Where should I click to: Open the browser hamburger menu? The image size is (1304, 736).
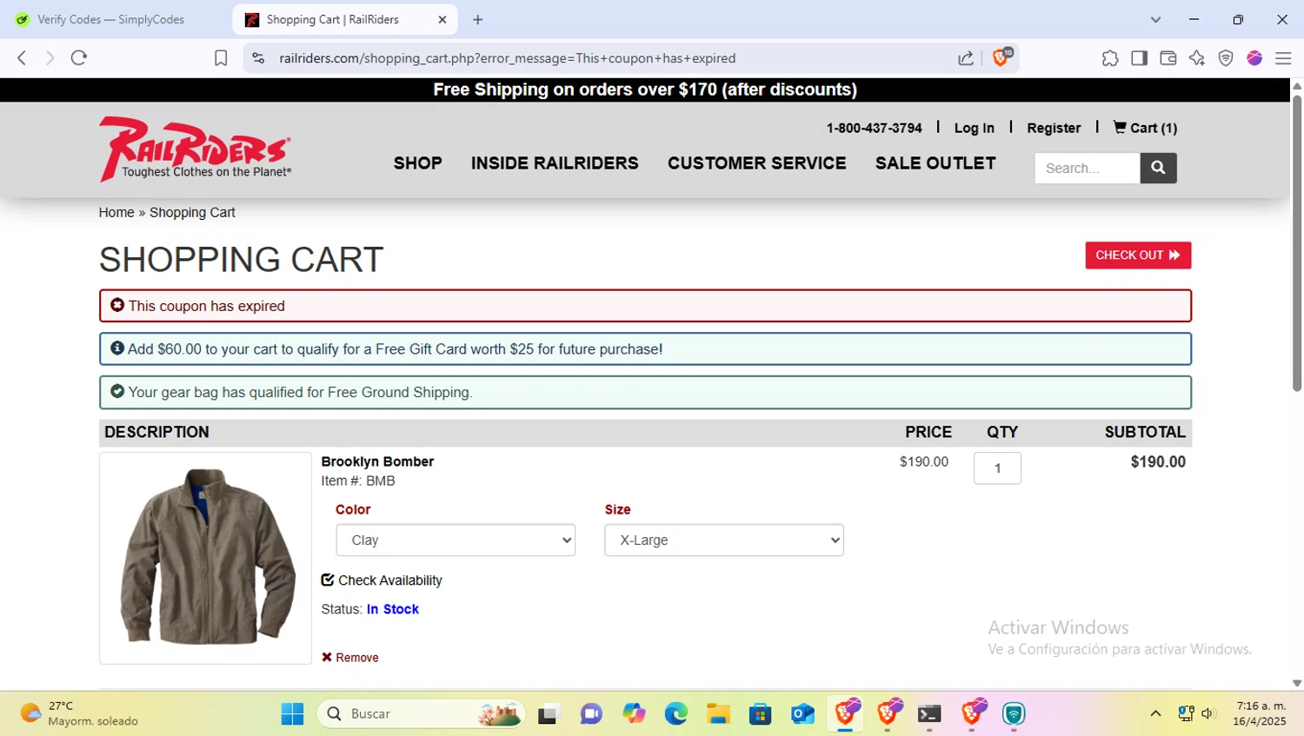pos(1283,58)
